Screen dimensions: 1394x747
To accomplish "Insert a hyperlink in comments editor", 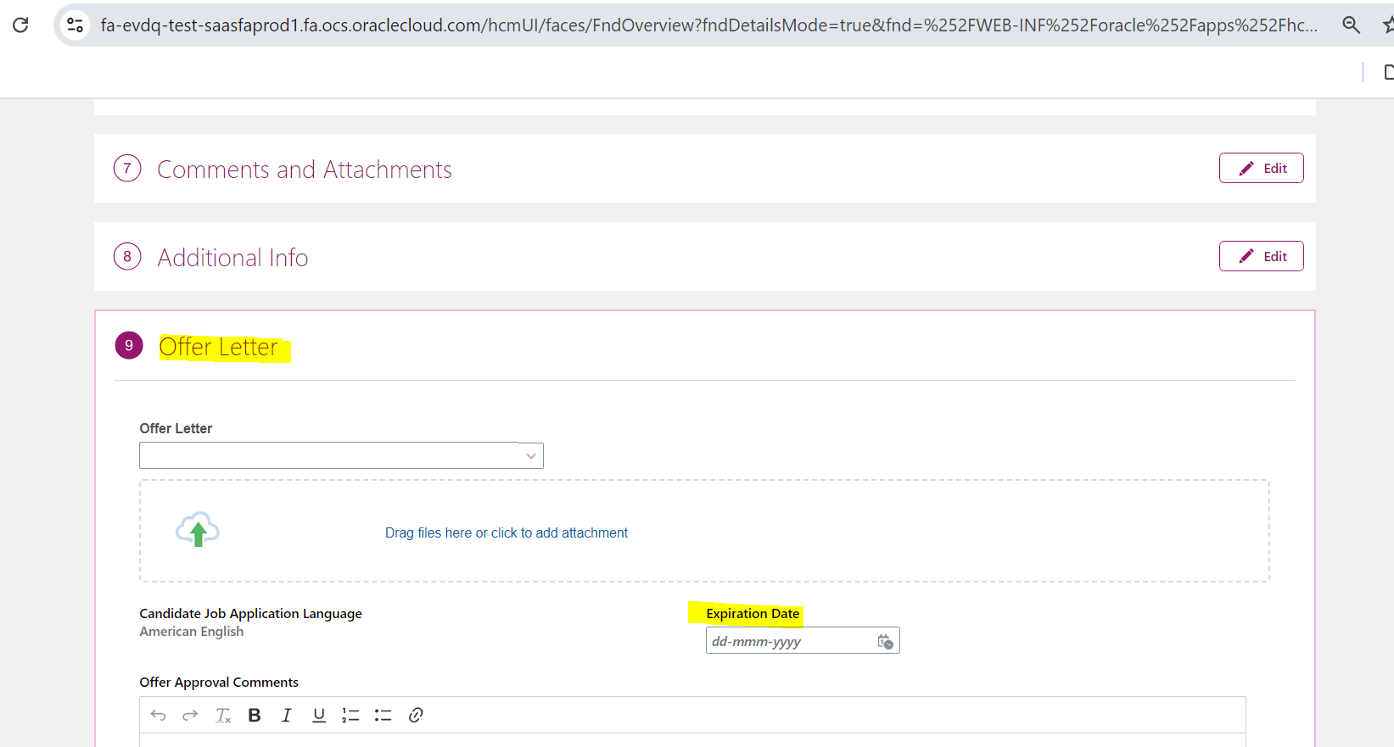I will (x=416, y=716).
